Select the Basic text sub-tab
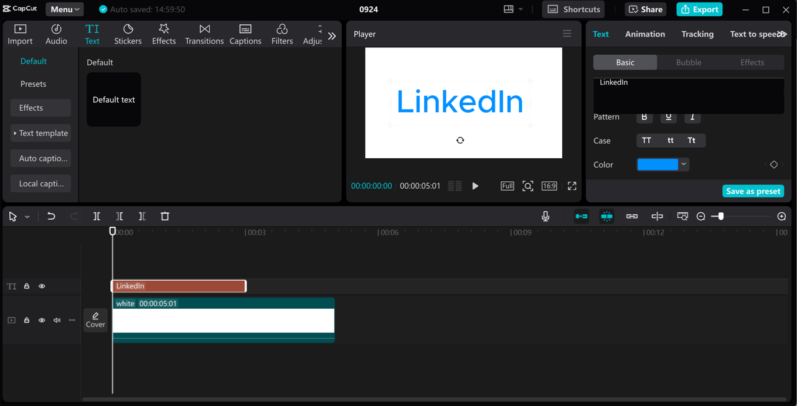The width and height of the screenshot is (797, 406). tap(625, 62)
